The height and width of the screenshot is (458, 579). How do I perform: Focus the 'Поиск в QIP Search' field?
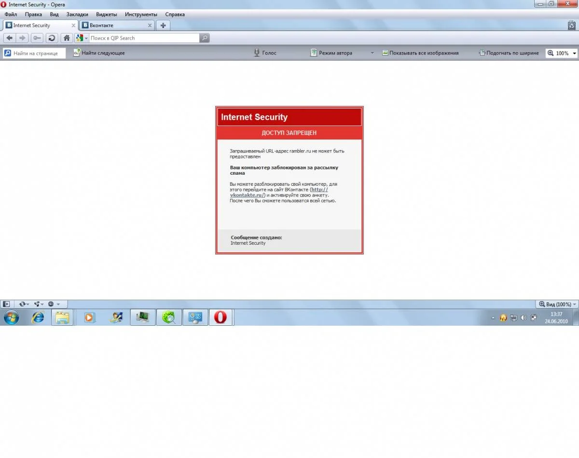tap(144, 38)
